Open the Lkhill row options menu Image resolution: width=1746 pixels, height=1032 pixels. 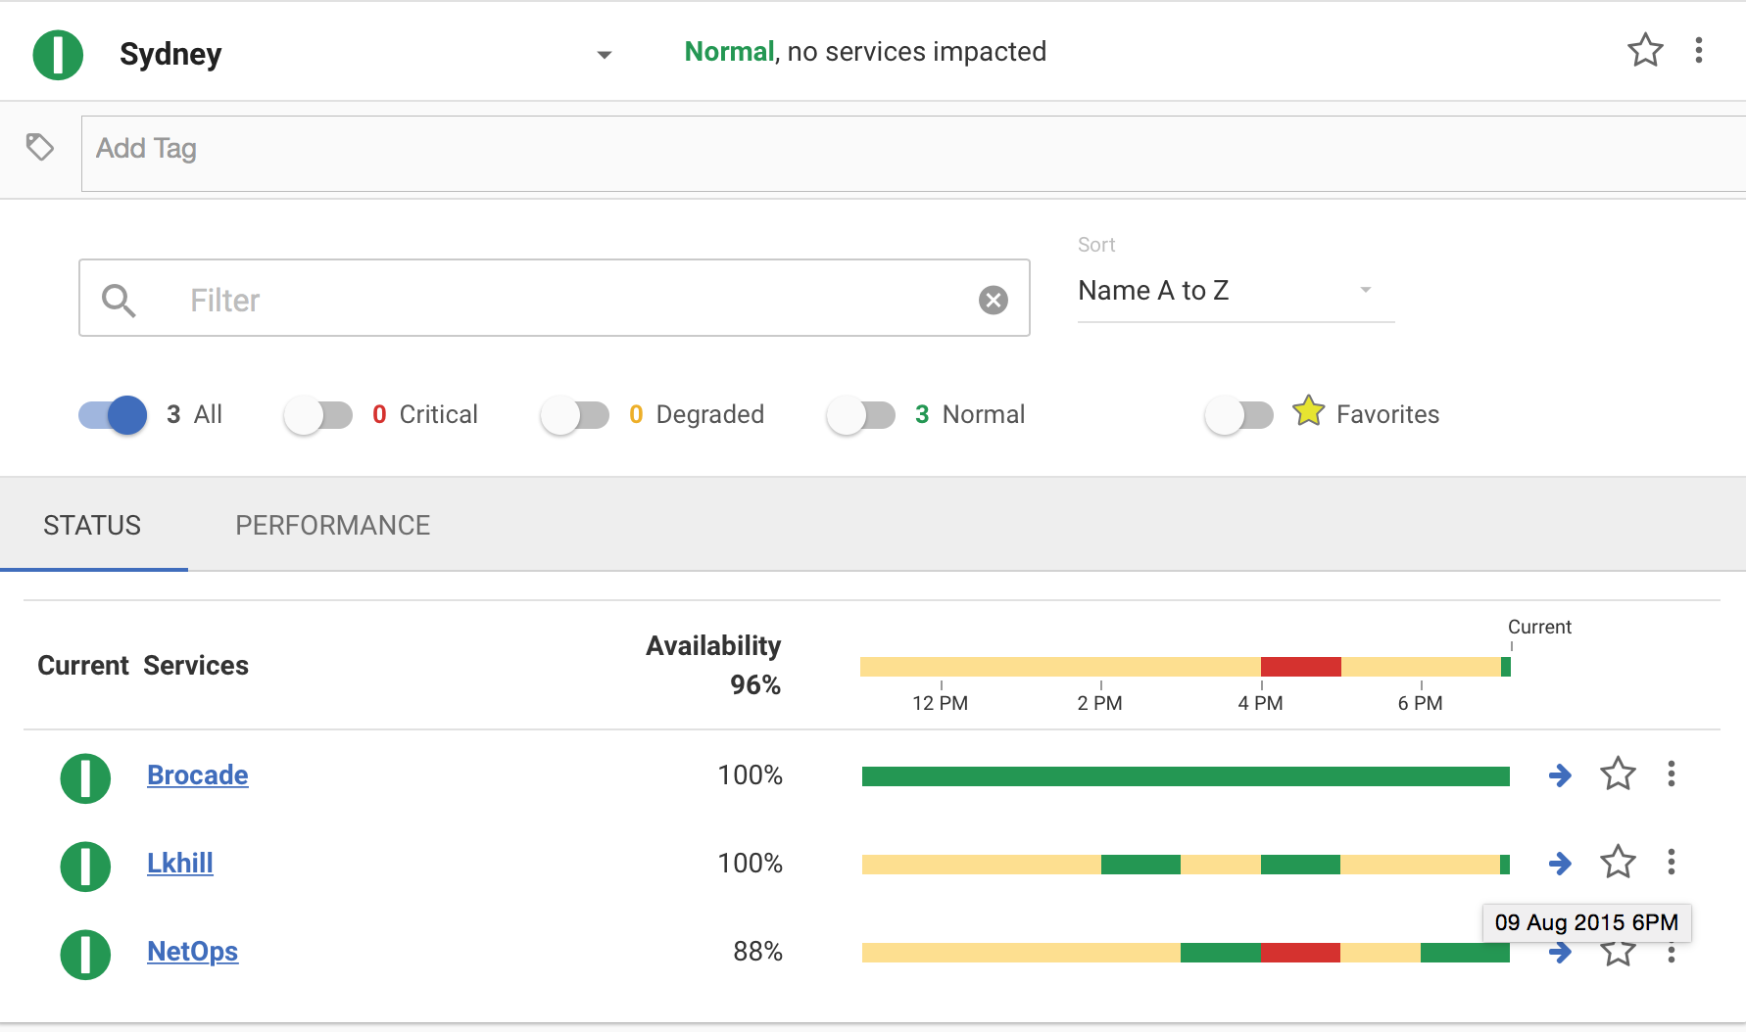(x=1672, y=863)
